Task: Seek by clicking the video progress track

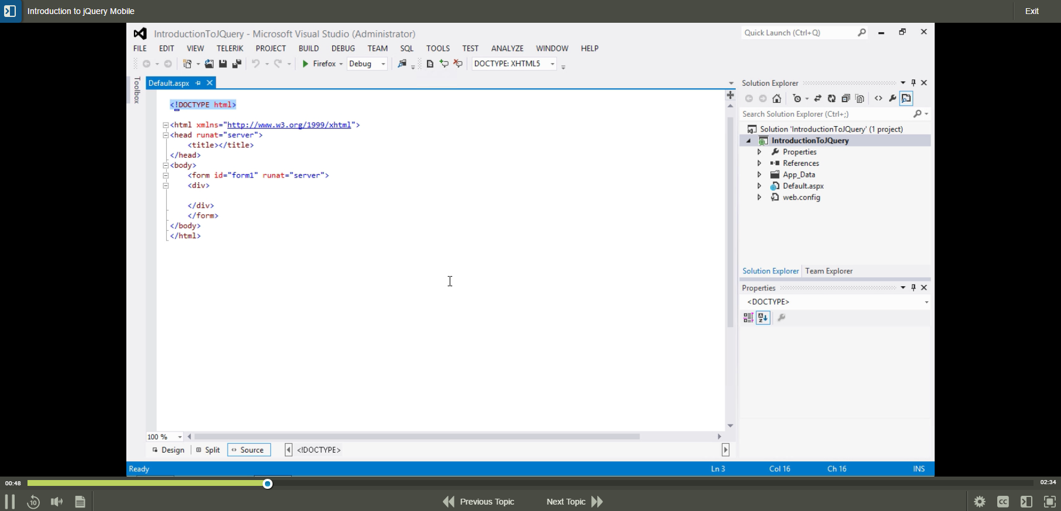Action: (530, 483)
